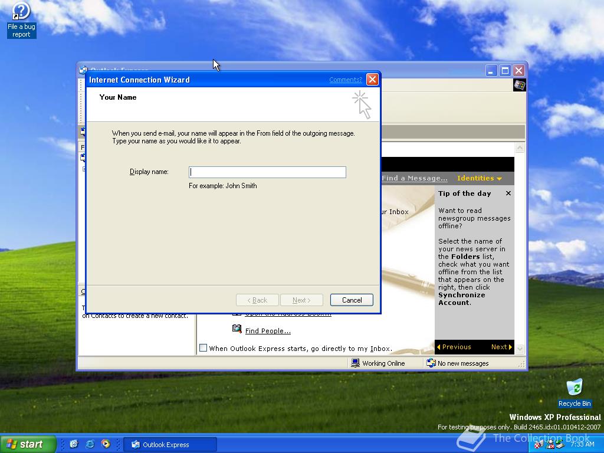Click the Comments? link in wizard title
This screenshot has width=604, height=453.
[x=346, y=80]
